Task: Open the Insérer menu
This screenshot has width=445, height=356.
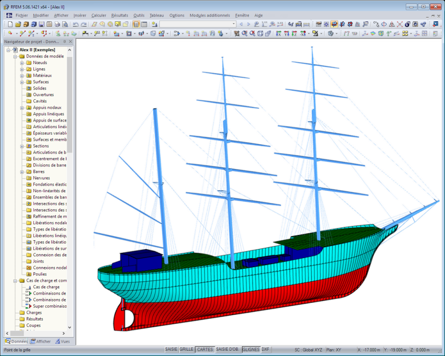Action: pyautogui.click(x=80, y=15)
